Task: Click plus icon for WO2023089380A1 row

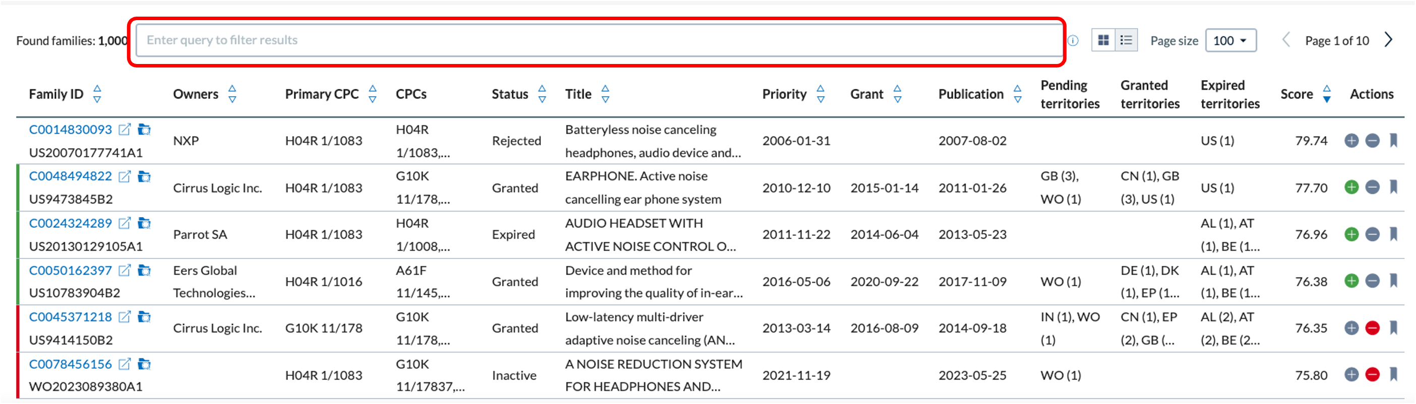Action: pyautogui.click(x=1351, y=375)
